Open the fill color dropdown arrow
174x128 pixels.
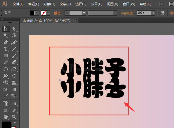point(37,13)
